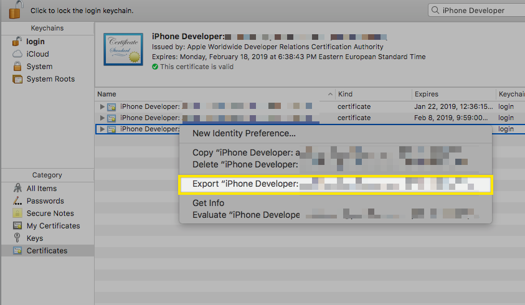Expand certificate expiring Feb 8, 2019
Screen dimensions: 525x305
(102, 118)
